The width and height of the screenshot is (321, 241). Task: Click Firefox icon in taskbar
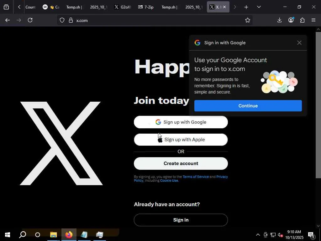[x=69, y=235]
